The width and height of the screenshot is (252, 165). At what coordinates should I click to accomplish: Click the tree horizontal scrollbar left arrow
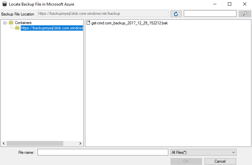coord(4,144)
